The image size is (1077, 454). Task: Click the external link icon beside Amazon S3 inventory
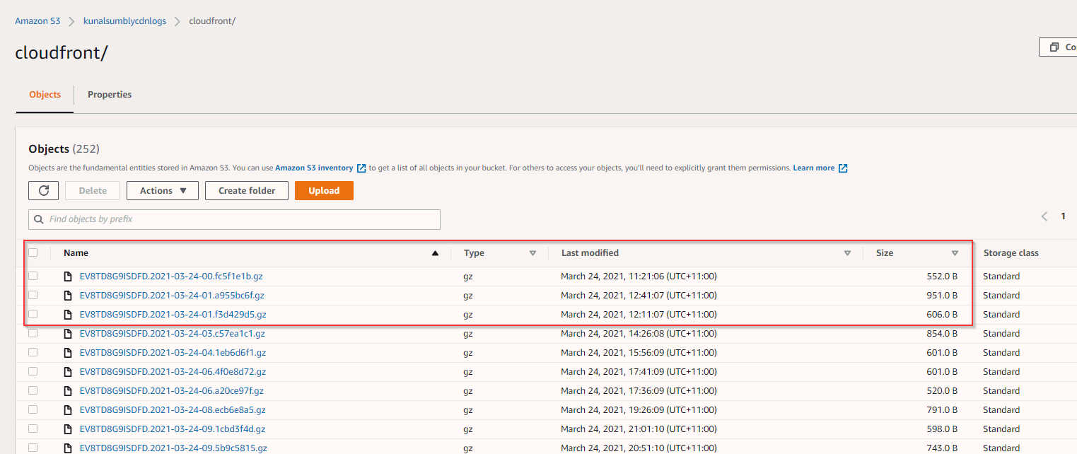361,168
